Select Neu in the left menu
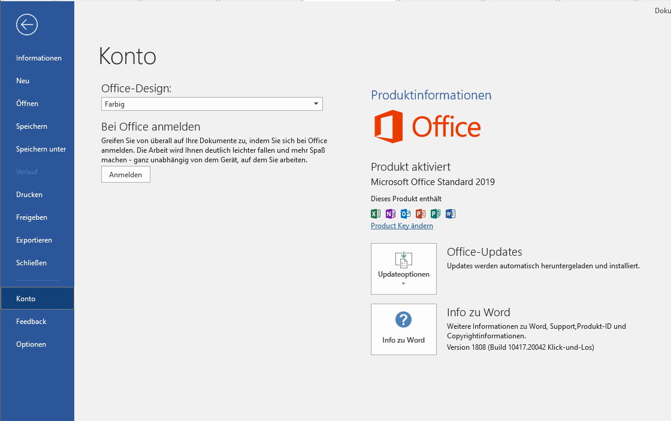Viewport: 671px width, 421px height. (23, 81)
